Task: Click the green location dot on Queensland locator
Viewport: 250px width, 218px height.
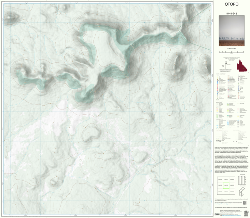Action: (x=243, y=69)
